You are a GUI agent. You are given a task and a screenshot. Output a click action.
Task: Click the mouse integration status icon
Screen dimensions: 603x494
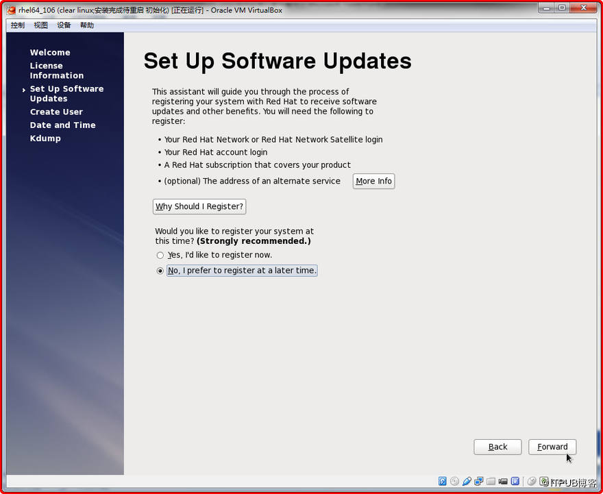(532, 480)
